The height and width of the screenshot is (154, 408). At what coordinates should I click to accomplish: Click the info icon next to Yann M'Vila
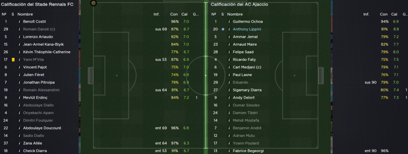(19, 59)
